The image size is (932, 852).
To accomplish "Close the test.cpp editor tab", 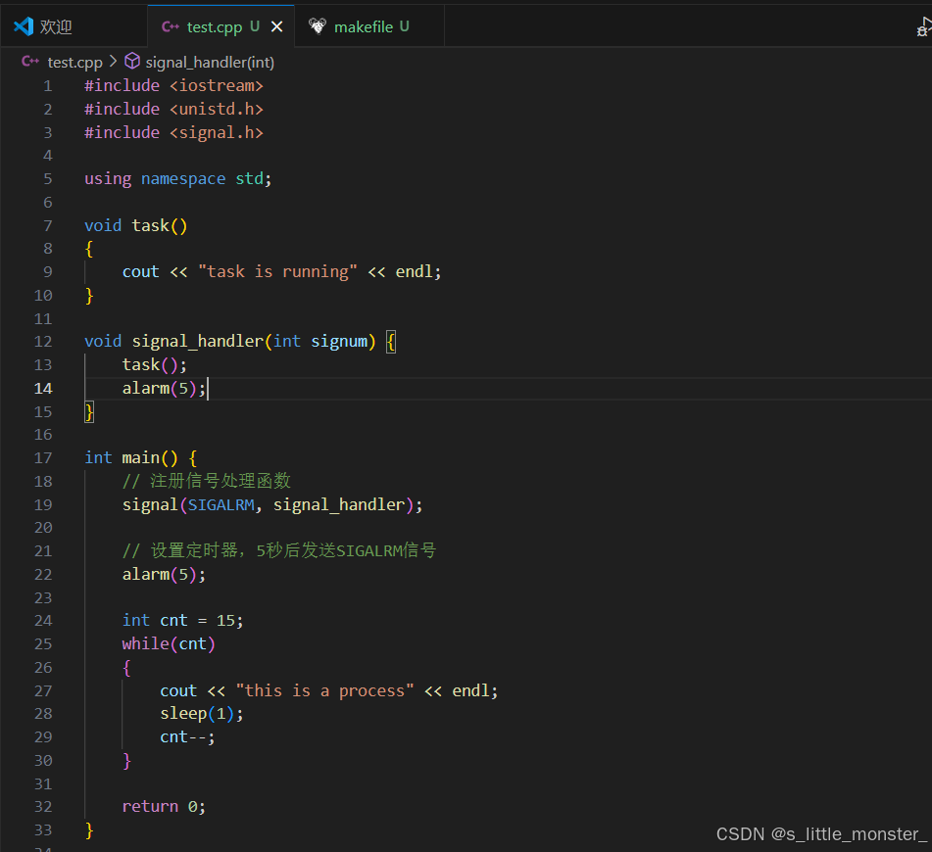I will (x=276, y=26).
